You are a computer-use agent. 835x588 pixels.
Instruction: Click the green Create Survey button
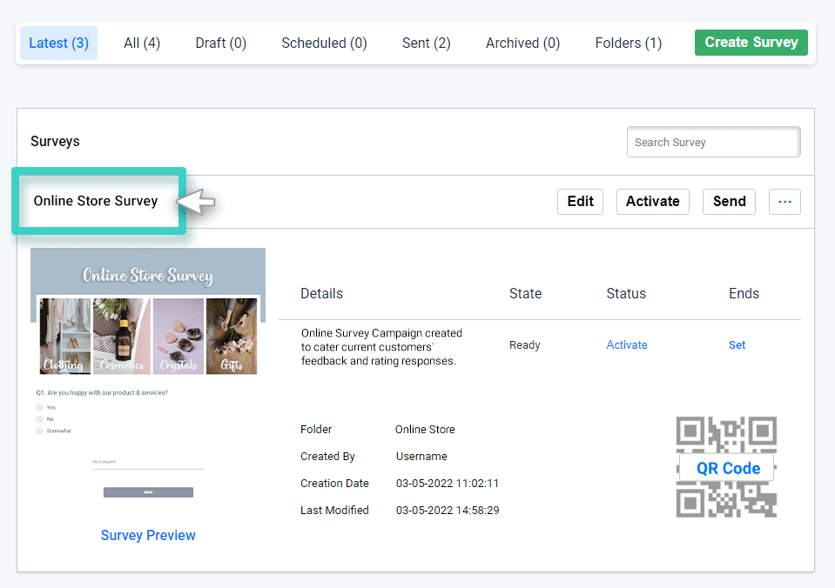tap(751, 43)
